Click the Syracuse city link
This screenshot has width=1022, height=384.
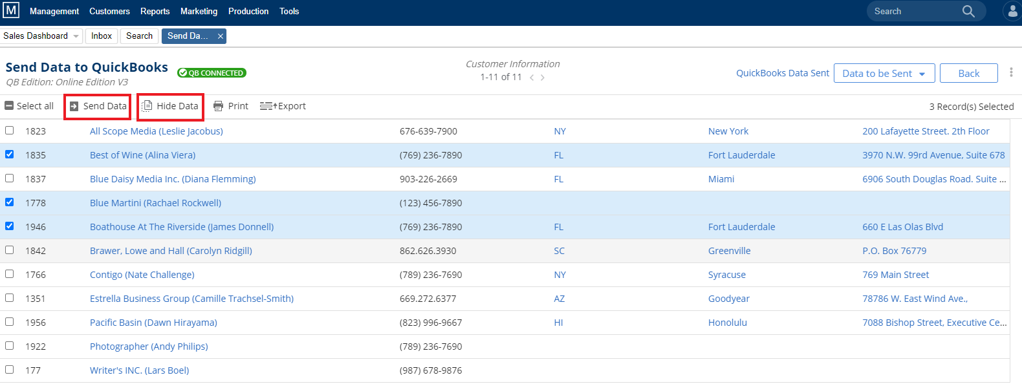coord(727,275)
